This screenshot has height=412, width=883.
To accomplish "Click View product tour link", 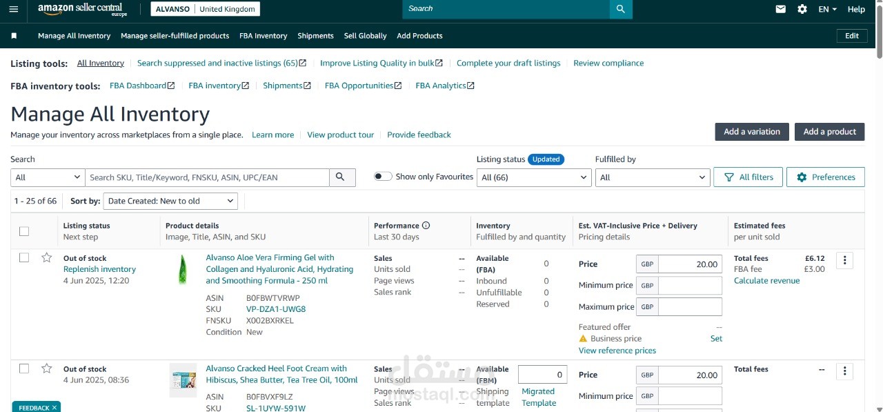I will pyautogui.click(x=341, y=135).
